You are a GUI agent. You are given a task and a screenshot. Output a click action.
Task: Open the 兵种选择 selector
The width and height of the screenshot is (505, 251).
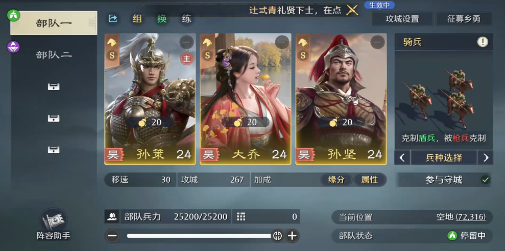[x=444, y=158]
